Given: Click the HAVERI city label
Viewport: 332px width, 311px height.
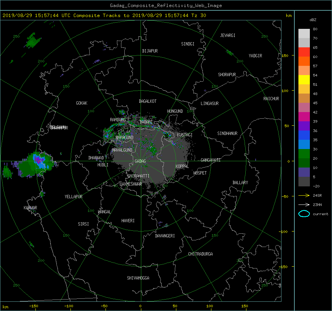Looking at the screenshot, I should click(x=128, y=221).
